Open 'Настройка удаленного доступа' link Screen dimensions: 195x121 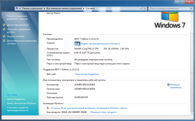(18, 31)
